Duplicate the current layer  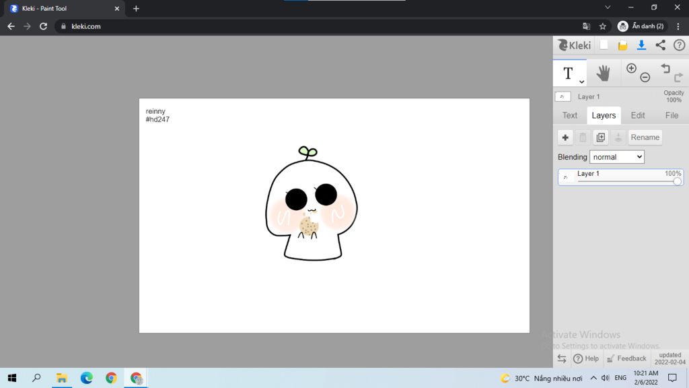click(601, 137)
